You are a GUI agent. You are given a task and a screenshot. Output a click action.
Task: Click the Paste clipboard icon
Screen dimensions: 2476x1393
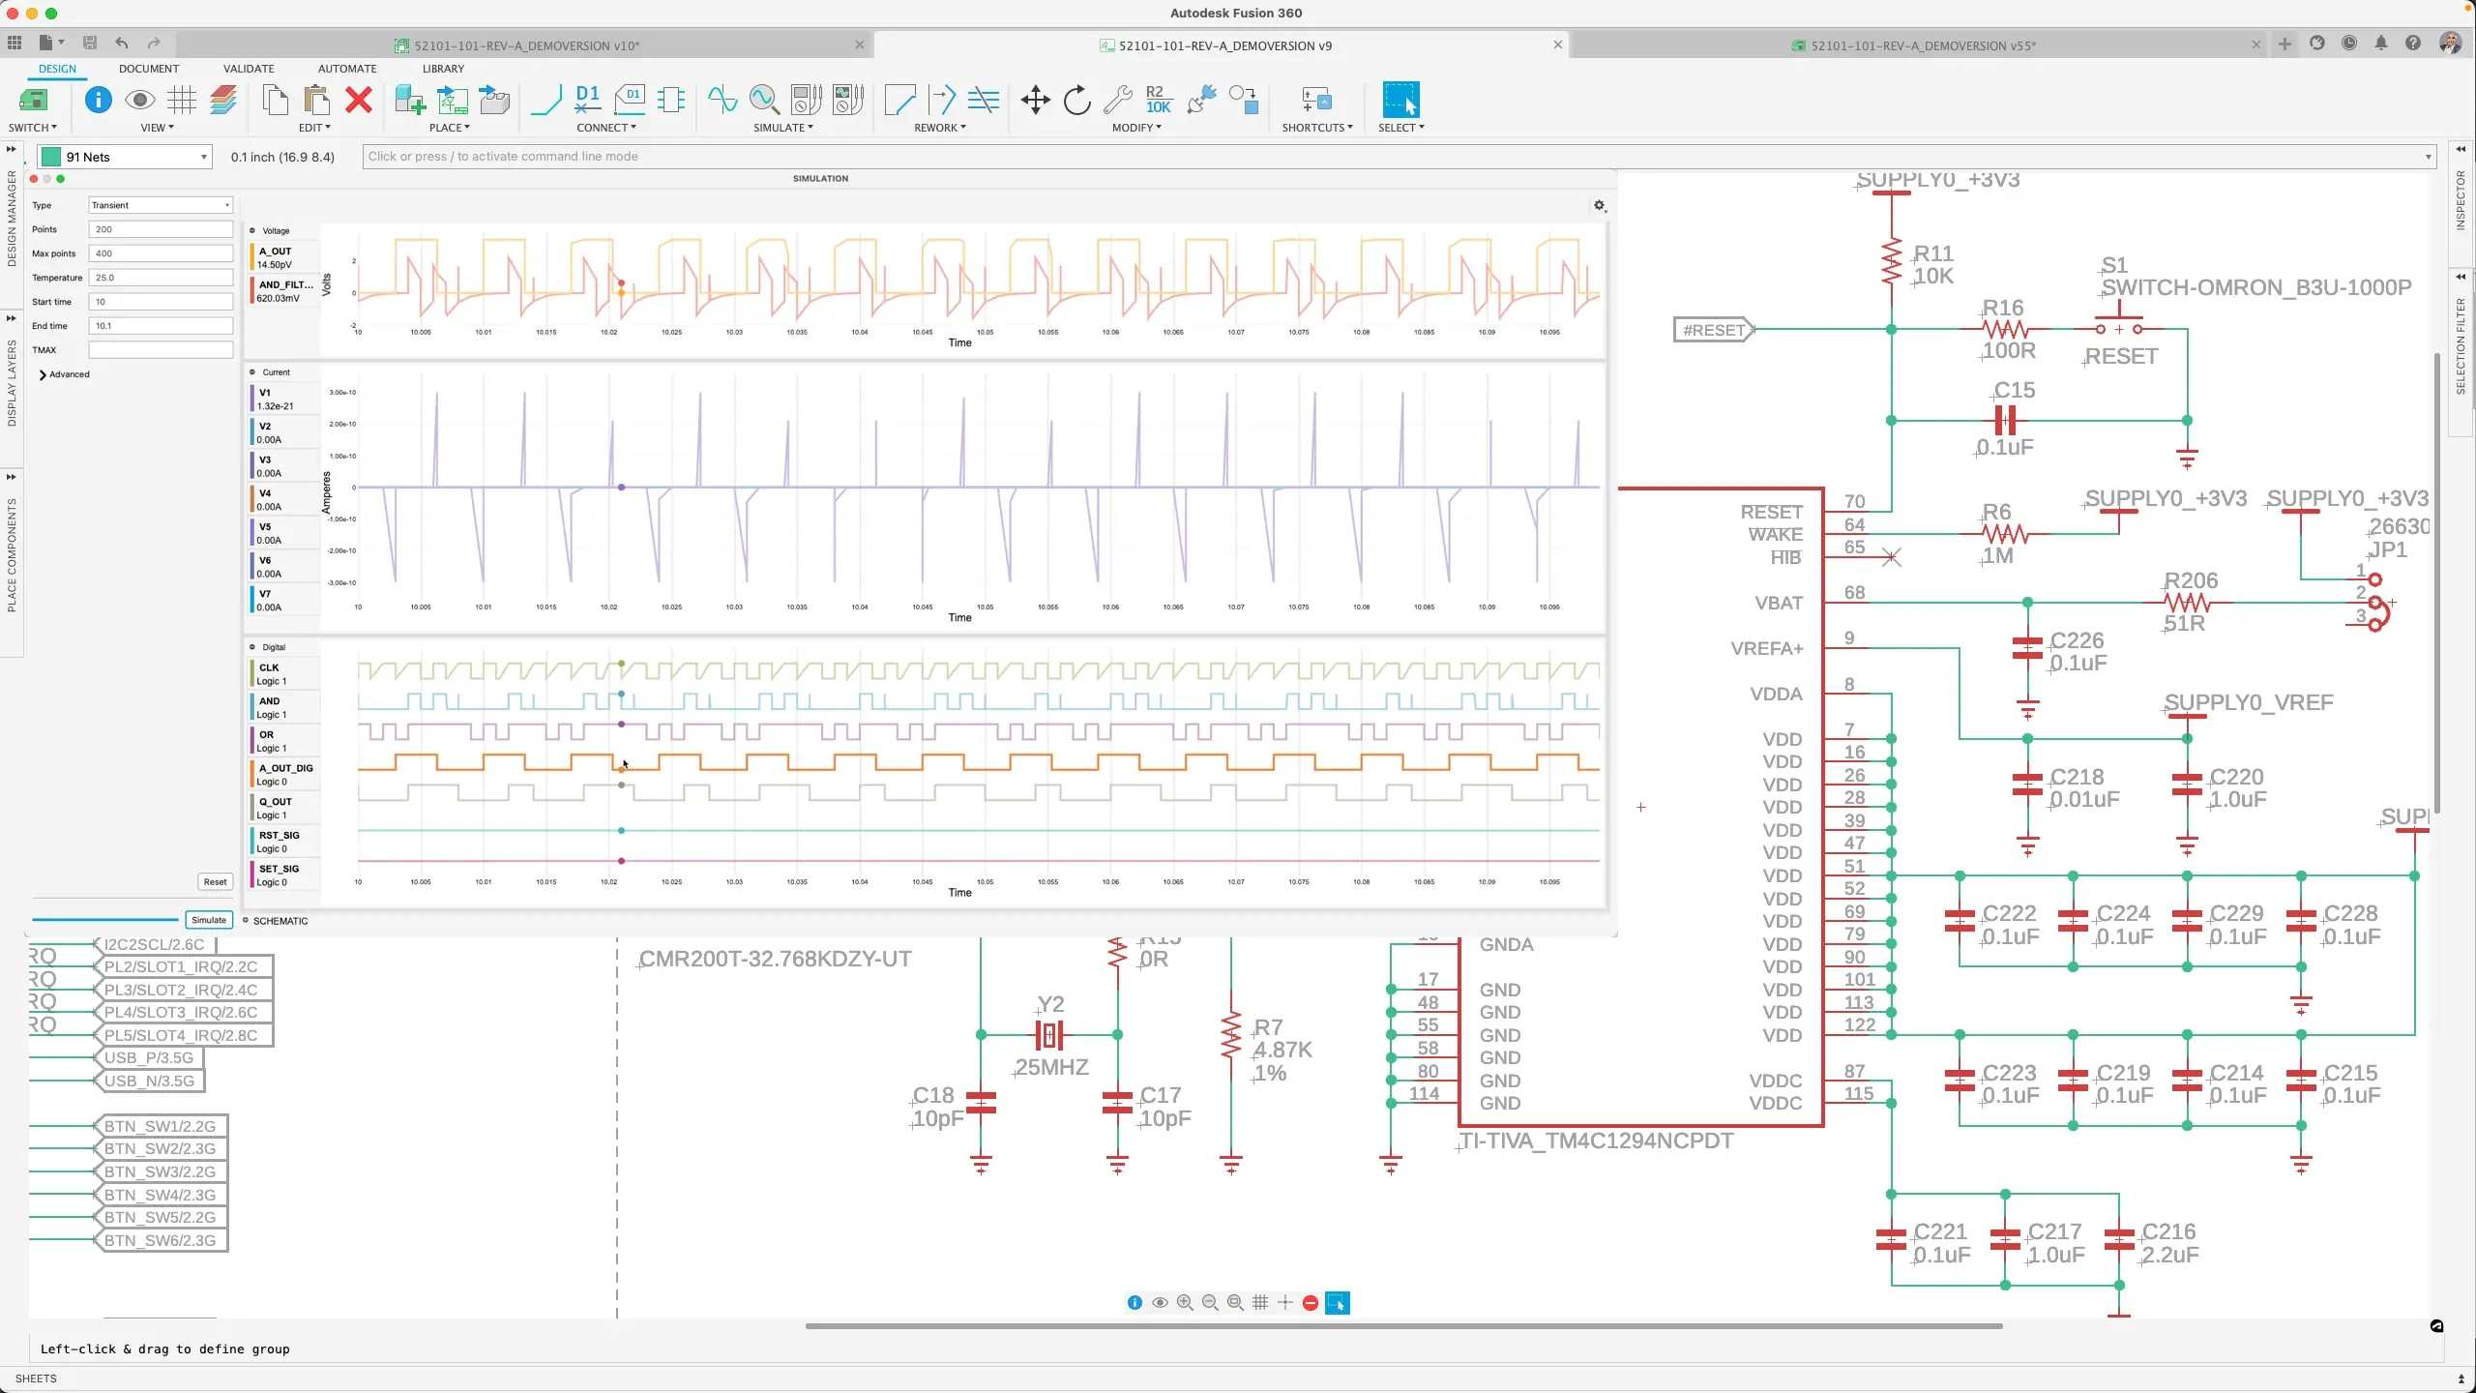(x=316, y=100)
